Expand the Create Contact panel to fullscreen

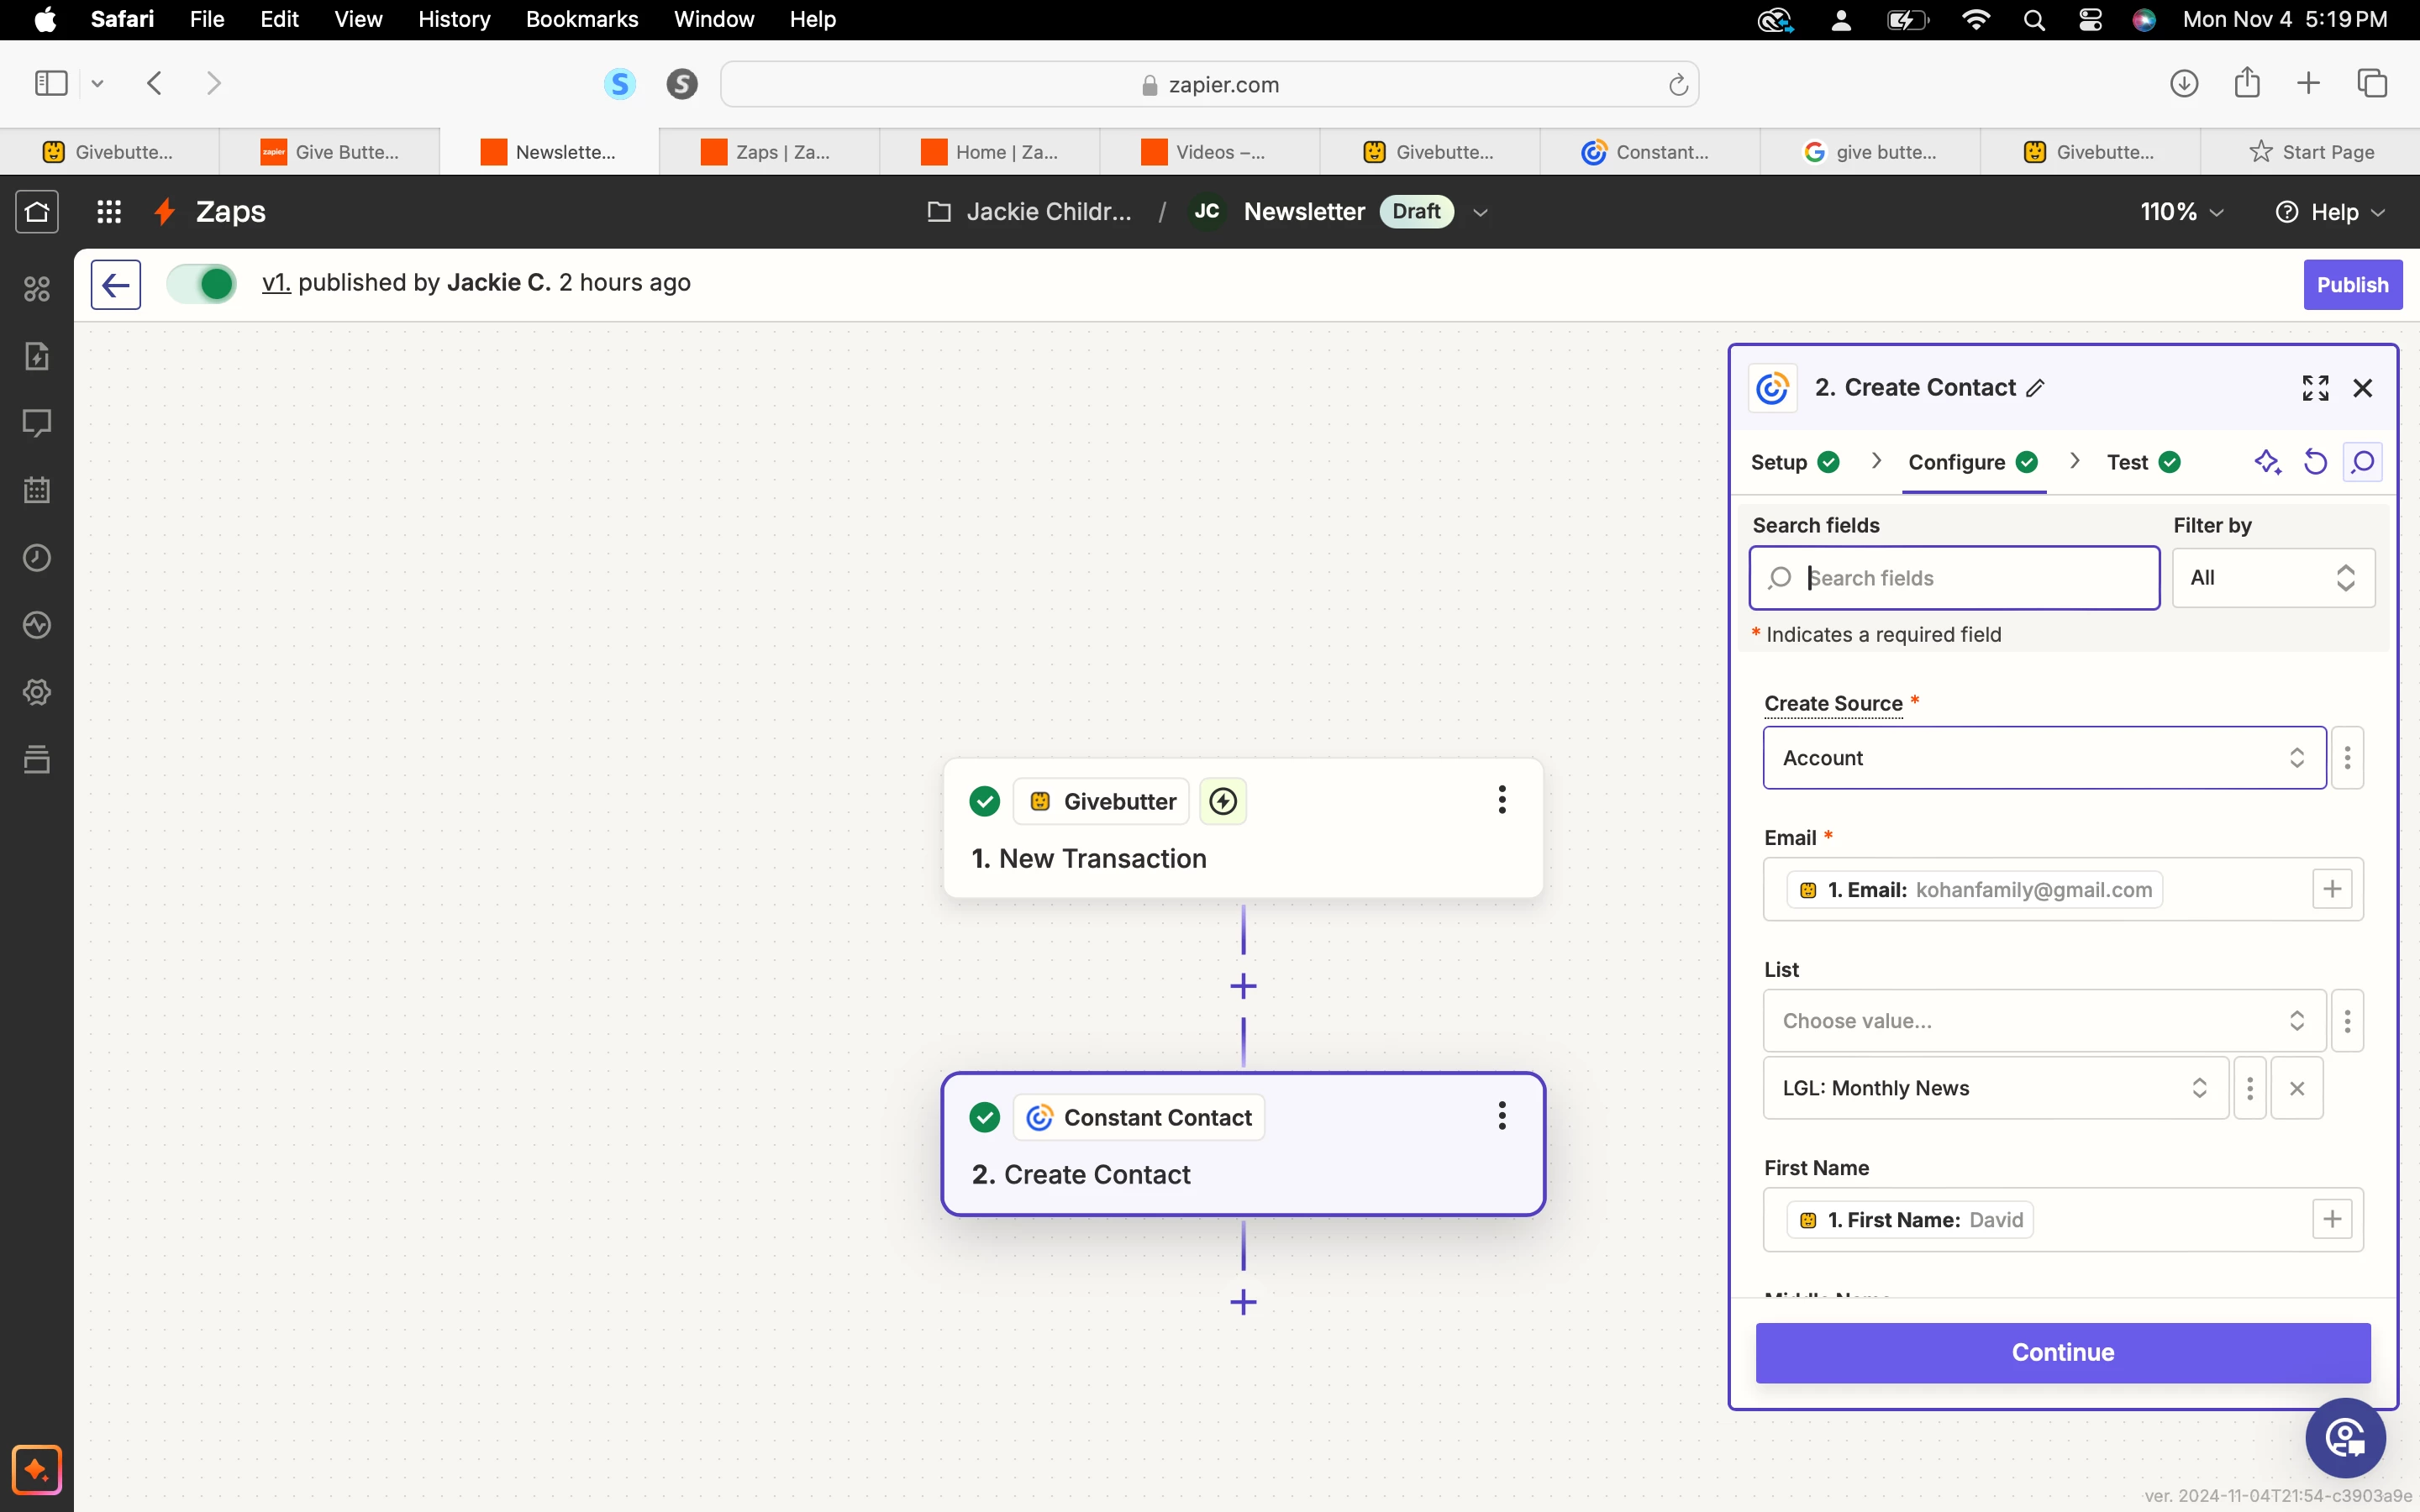coord(2315,388)
